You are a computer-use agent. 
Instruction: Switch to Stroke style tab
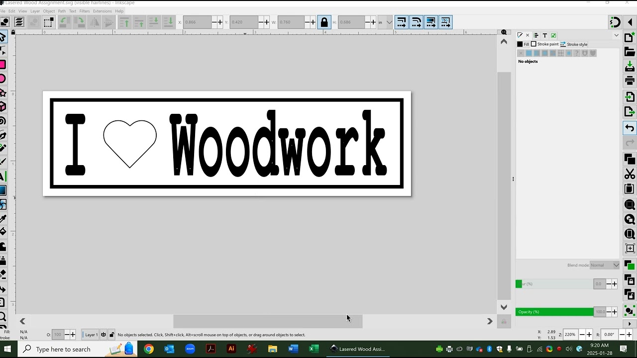tap(574, 44)
